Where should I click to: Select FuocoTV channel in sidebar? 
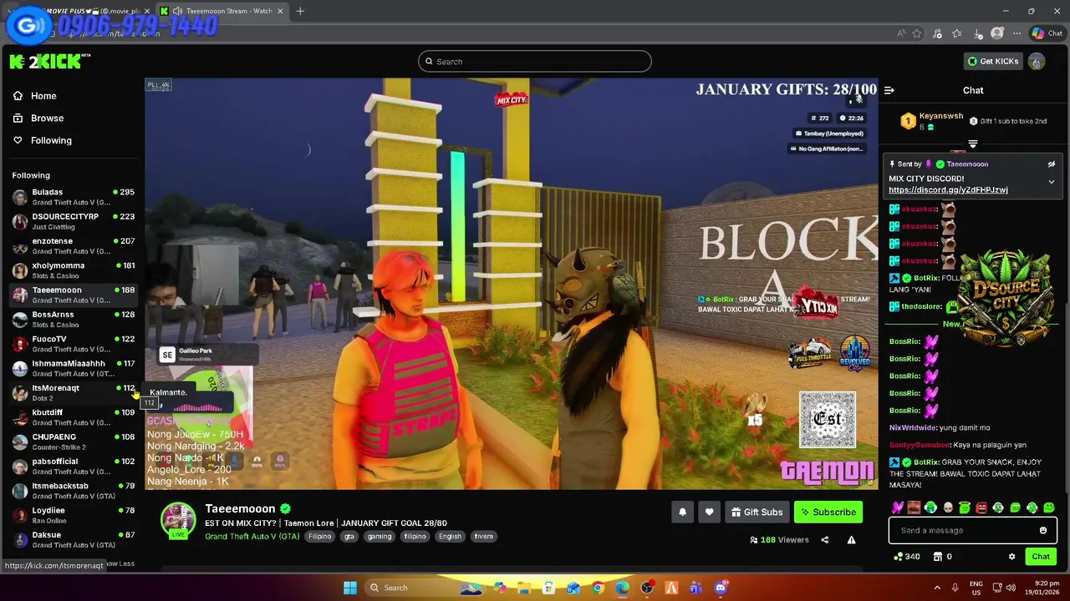[73, 344]
